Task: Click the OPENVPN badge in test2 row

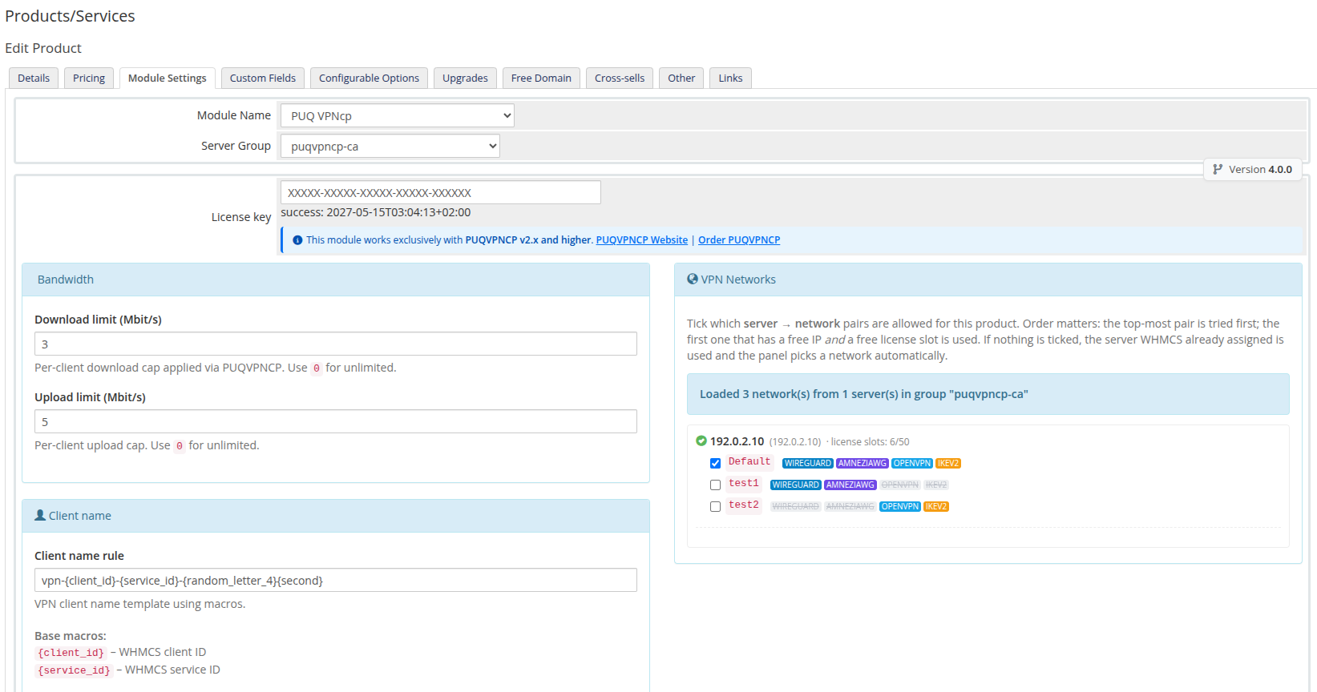Action: (900, 506)
